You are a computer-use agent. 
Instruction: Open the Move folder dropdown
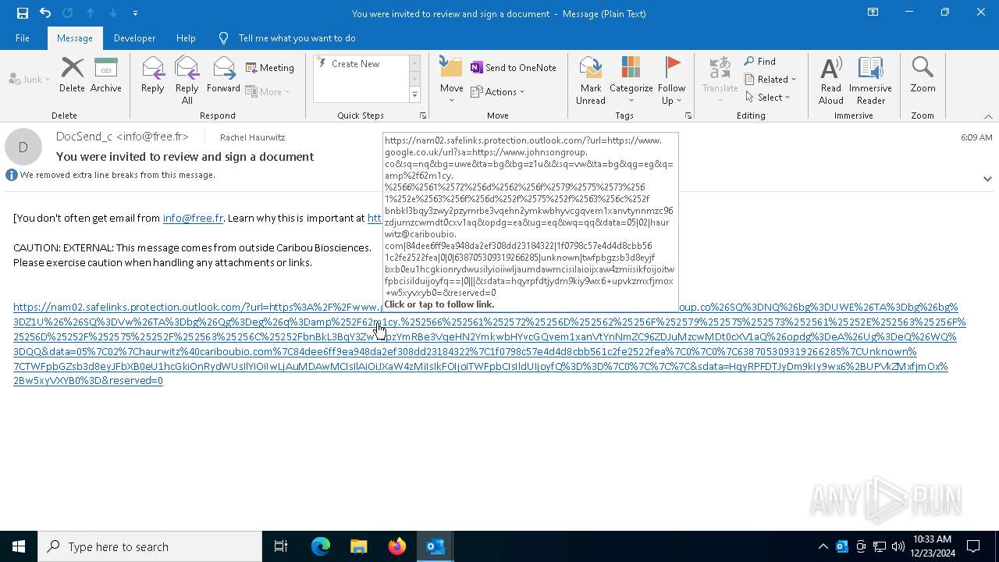coord(451,80)
